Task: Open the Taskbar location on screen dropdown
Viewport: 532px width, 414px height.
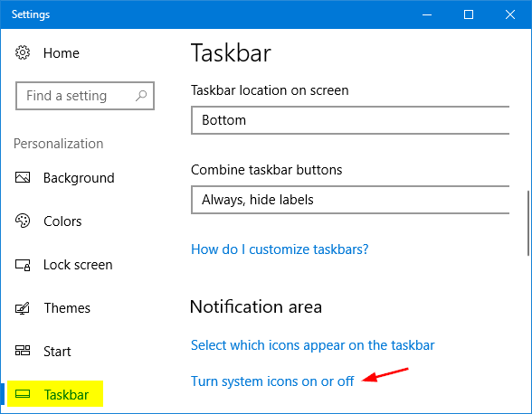Action: tap(350, 120)
